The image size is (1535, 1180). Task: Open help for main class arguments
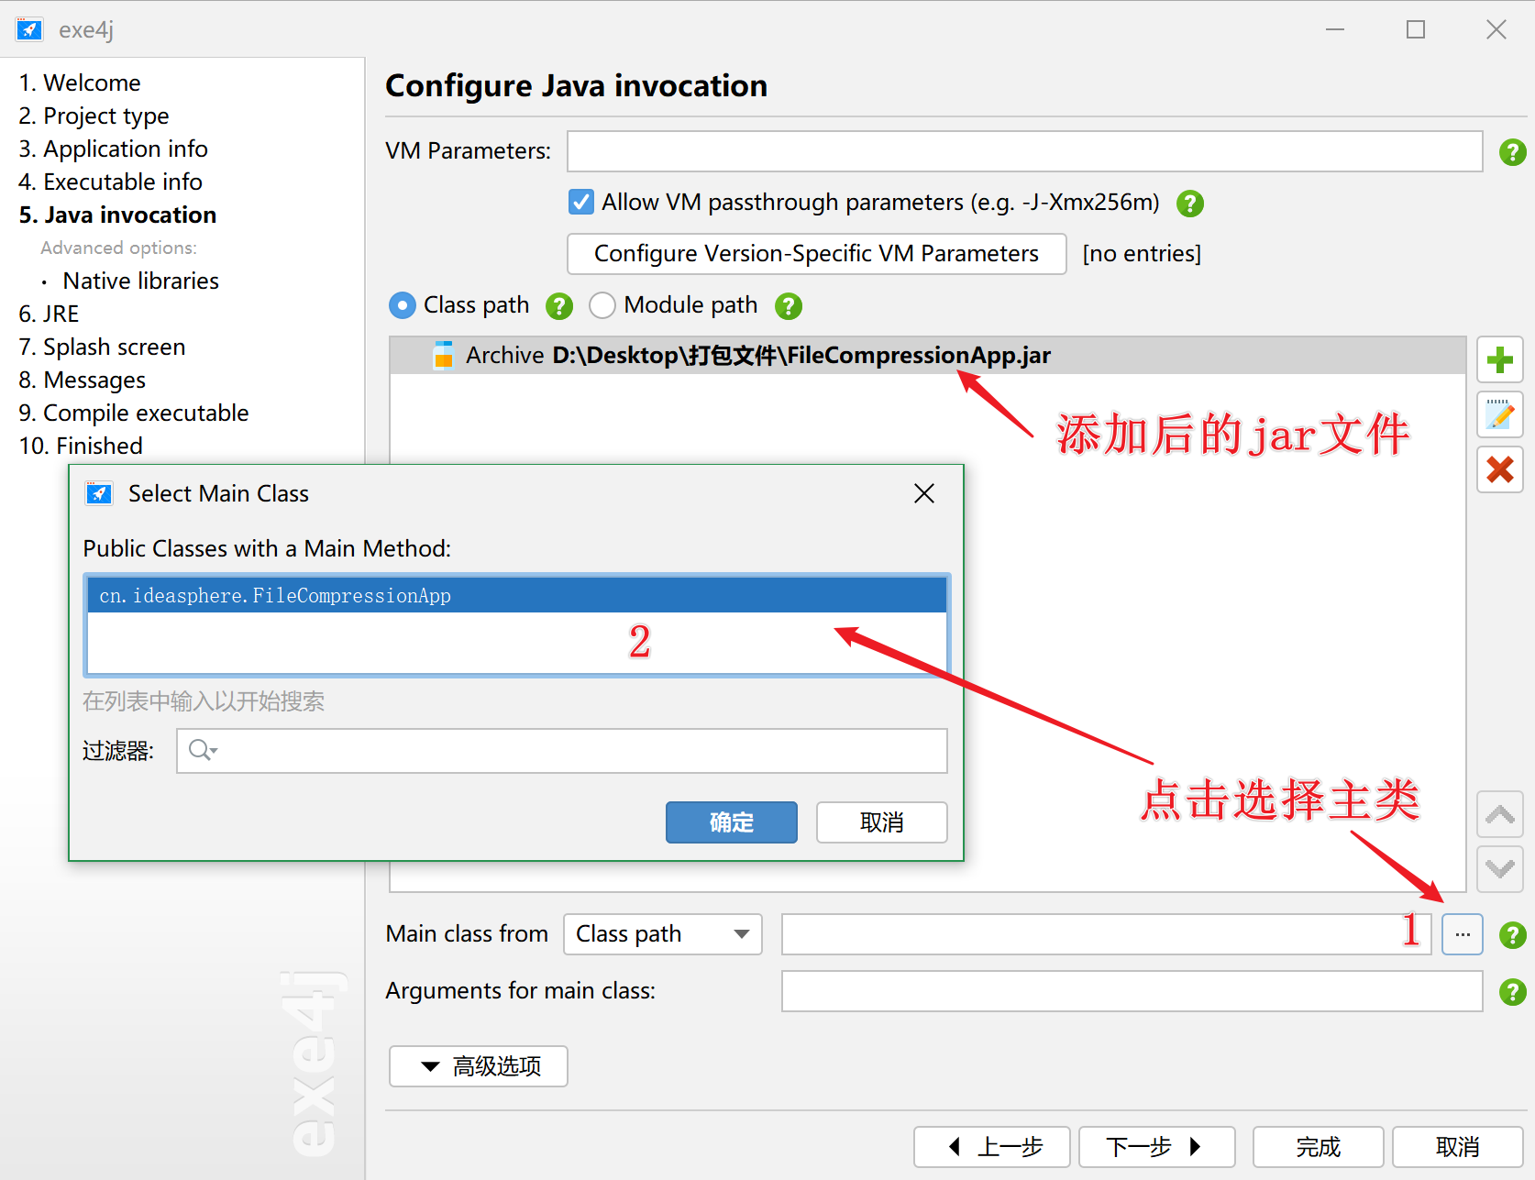[1512, 992]
